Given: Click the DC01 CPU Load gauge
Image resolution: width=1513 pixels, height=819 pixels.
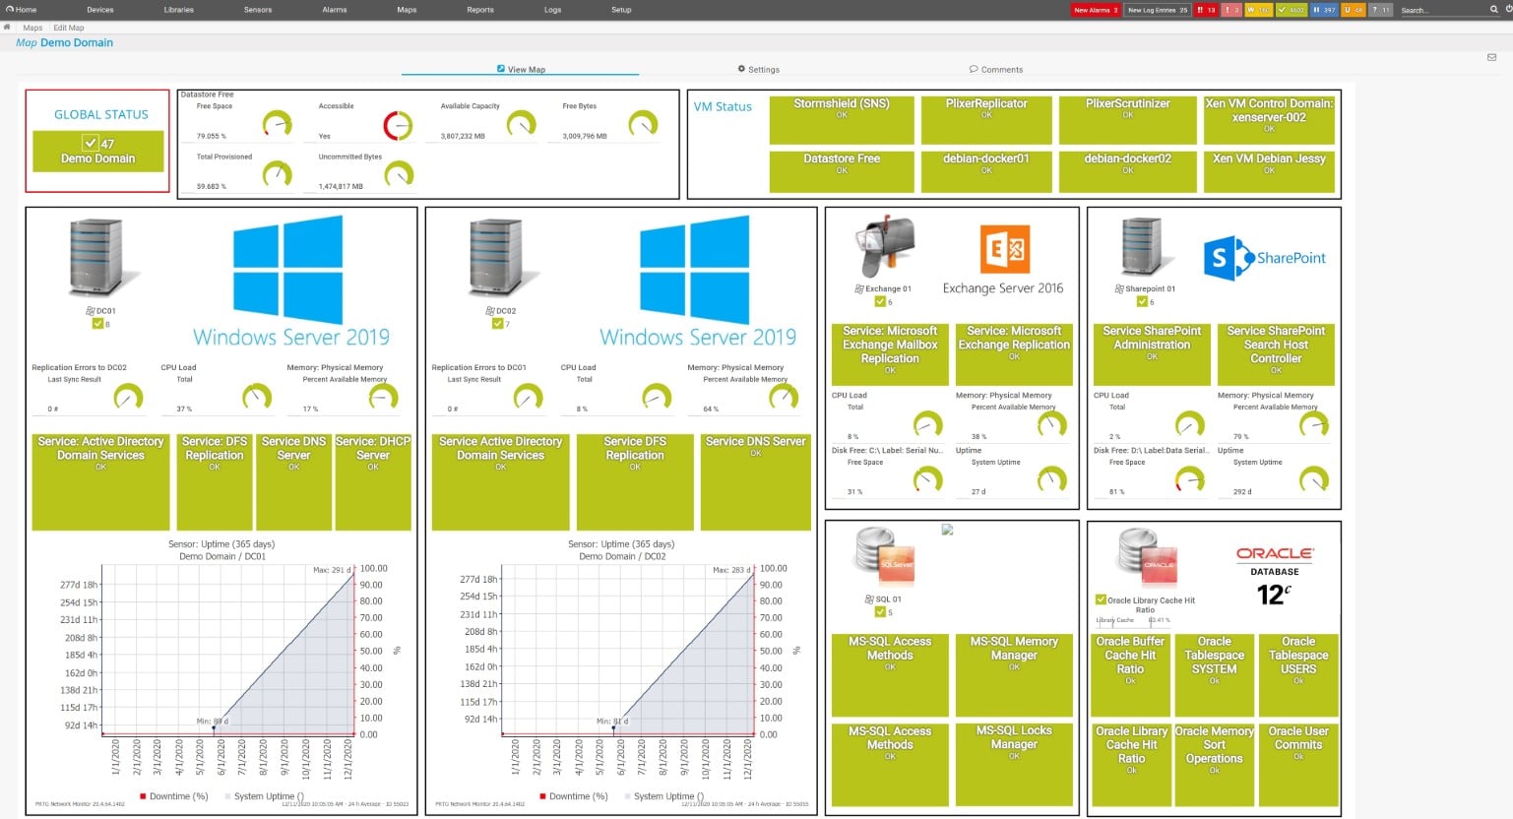Looking at the screenshot, I should [x=257, y=398].
